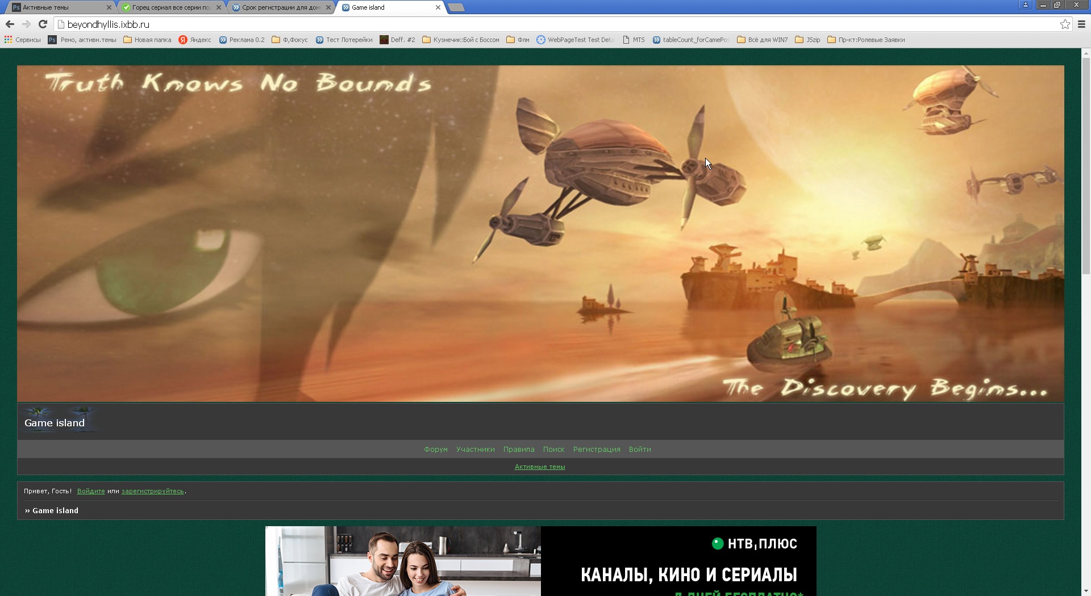Viewport: 1091px width, 596px height.
Task: Open the Сервисы apps bookmark
Action: click(23, 40)
